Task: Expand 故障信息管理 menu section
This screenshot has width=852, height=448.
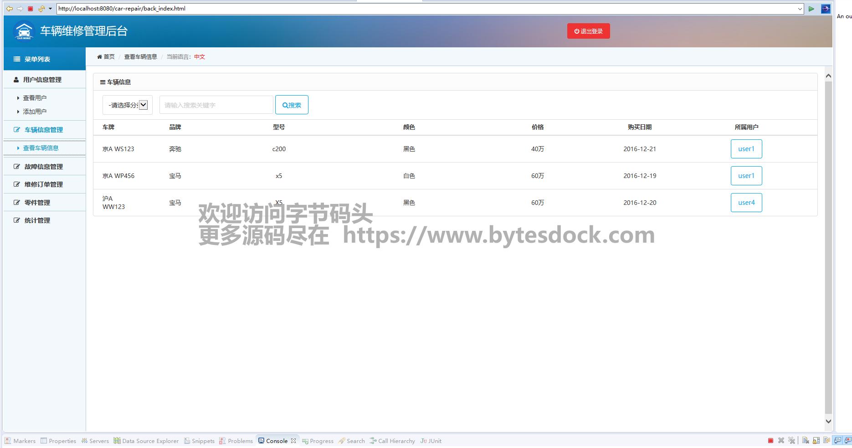Action: pos(44,167)
